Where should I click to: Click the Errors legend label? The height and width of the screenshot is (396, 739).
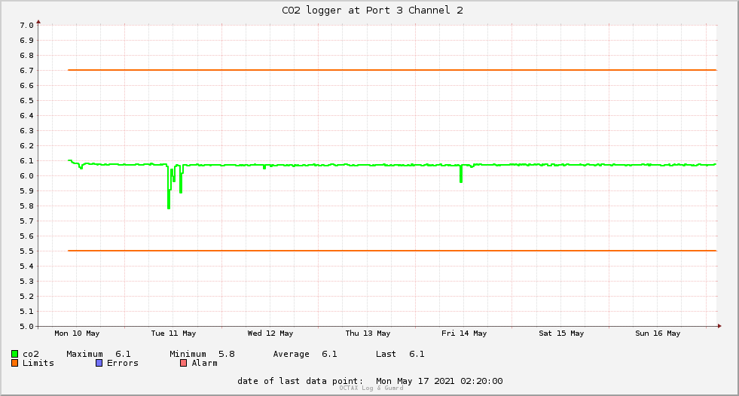123,363
